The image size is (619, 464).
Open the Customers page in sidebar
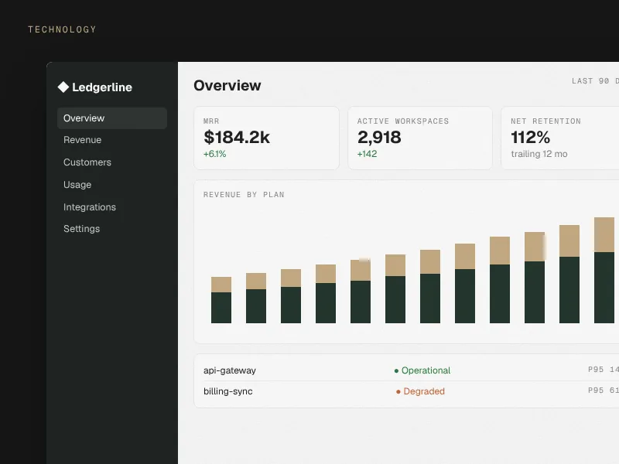(87, 162)
